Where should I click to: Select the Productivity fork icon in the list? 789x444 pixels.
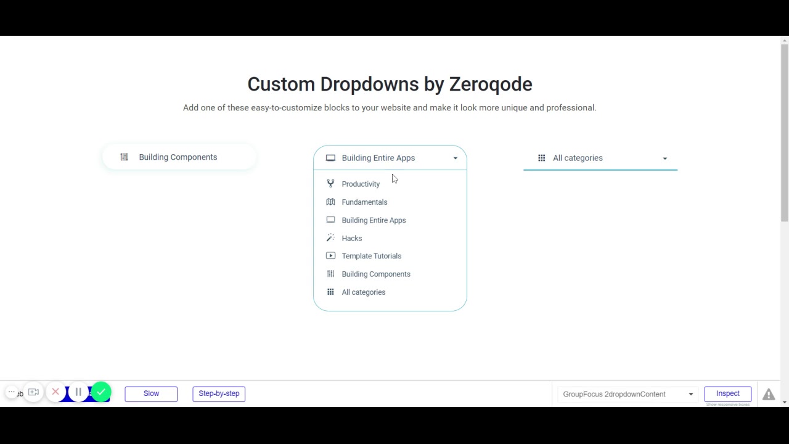[330, 184]
